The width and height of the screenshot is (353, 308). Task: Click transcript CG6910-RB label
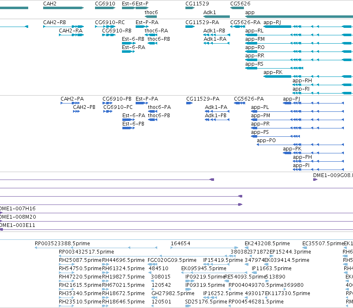pos(117,31)
